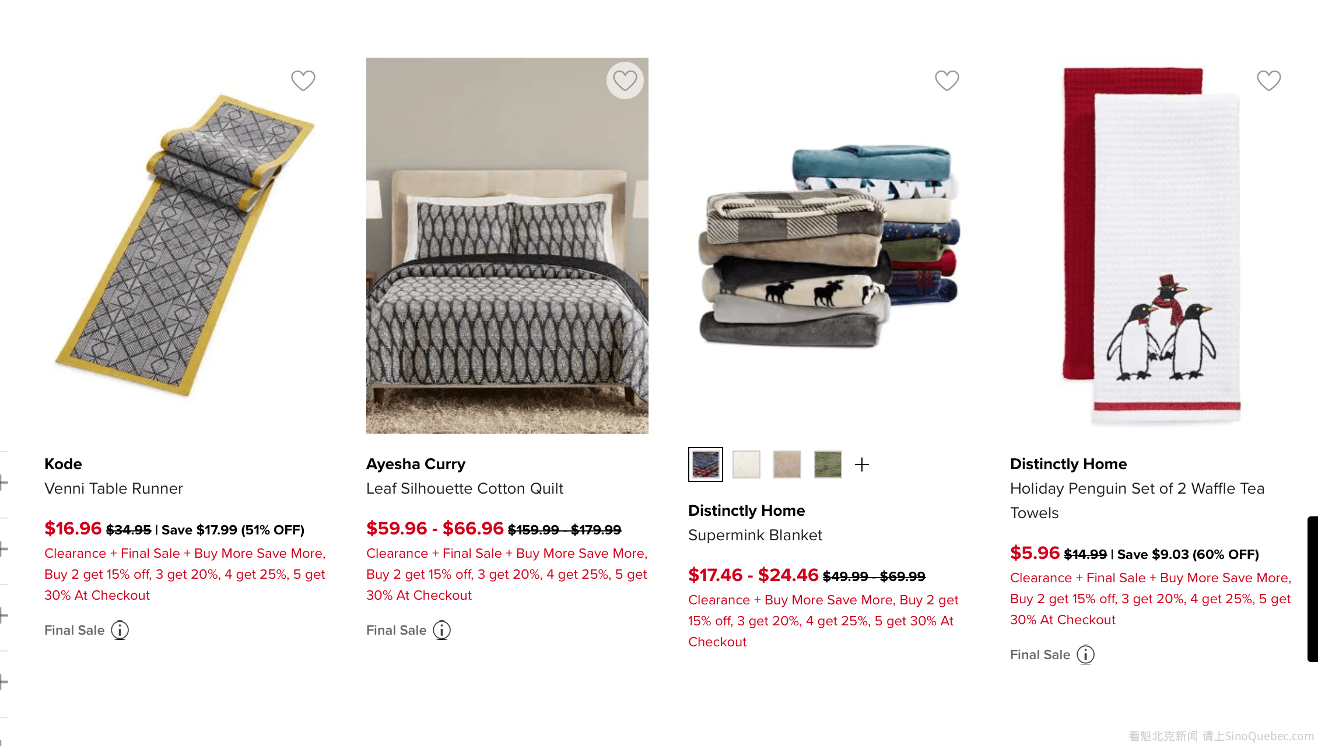Screen dimensions: 1318x746
Task: Expand more blanket colors with plus
Action: [x=862, y=465]
